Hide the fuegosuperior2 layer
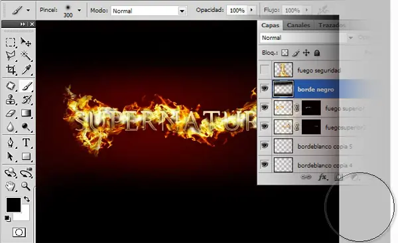Viewport: 398px width, 243px height. tap(265, 126)
